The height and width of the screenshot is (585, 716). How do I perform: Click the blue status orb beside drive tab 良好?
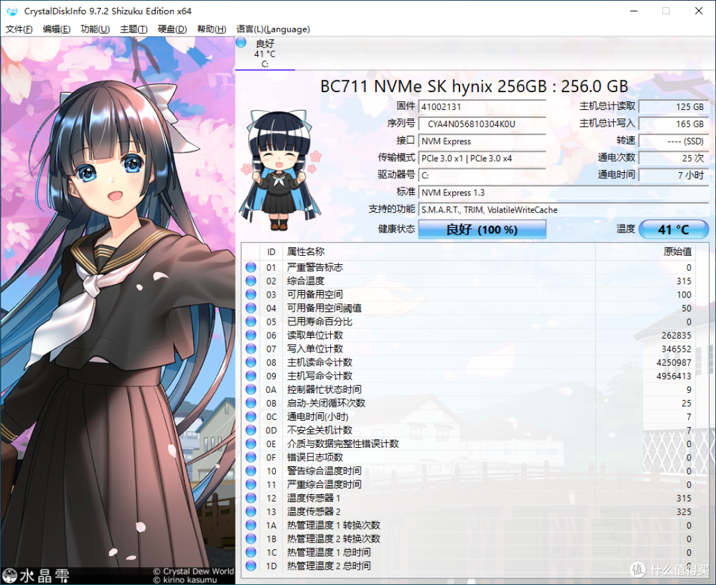(241, 43)
